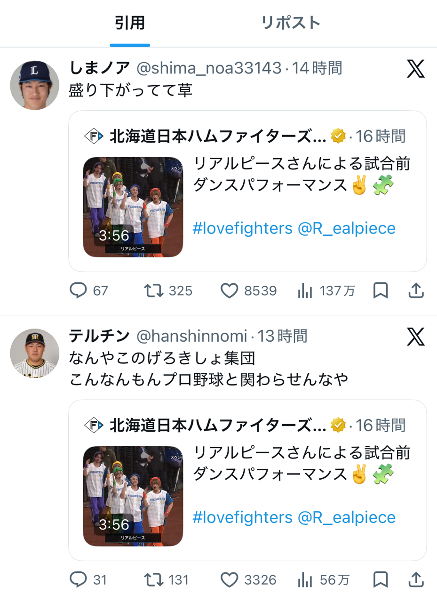The image size is (437, 603).
Task: Bookmark テルチン's post
Action: click(380, 580)
